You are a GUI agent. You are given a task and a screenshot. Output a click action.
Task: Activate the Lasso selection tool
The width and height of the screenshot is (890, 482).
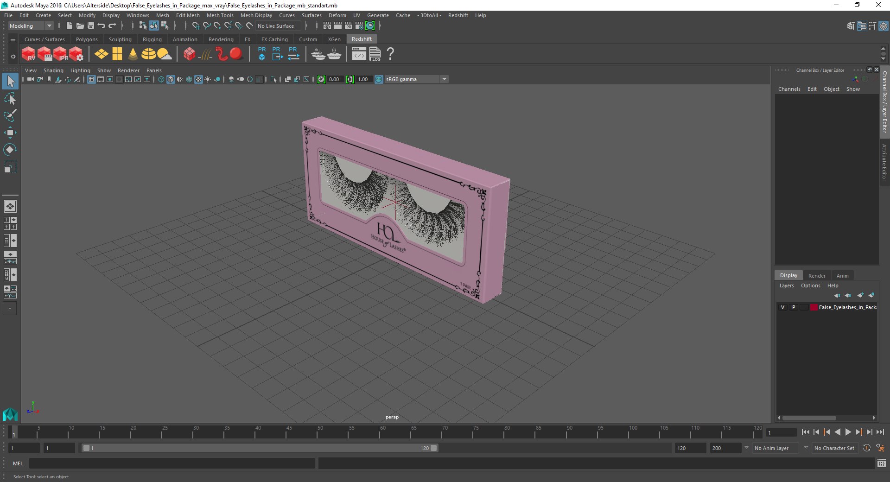(x=10, y=99)
